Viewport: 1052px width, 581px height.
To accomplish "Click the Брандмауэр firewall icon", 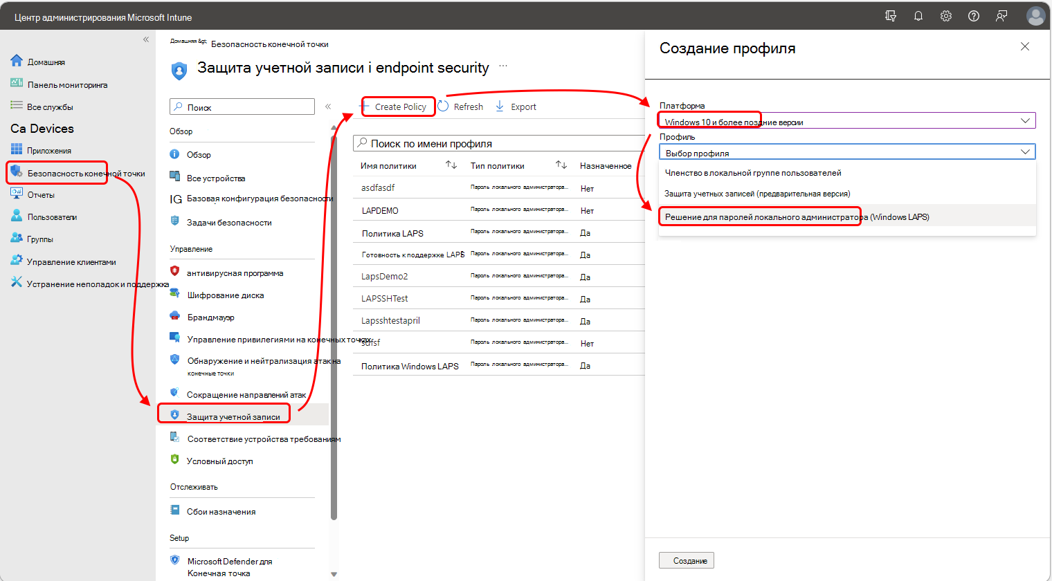I will [175, 316].
